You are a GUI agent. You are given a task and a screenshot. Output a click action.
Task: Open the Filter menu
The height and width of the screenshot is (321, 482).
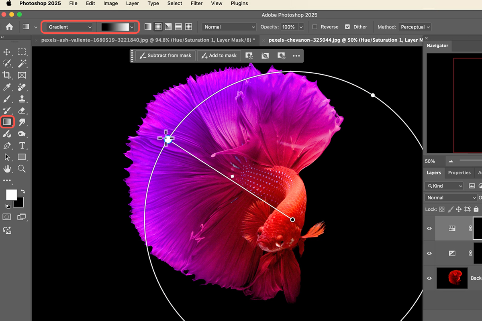[x=196, y=3]
